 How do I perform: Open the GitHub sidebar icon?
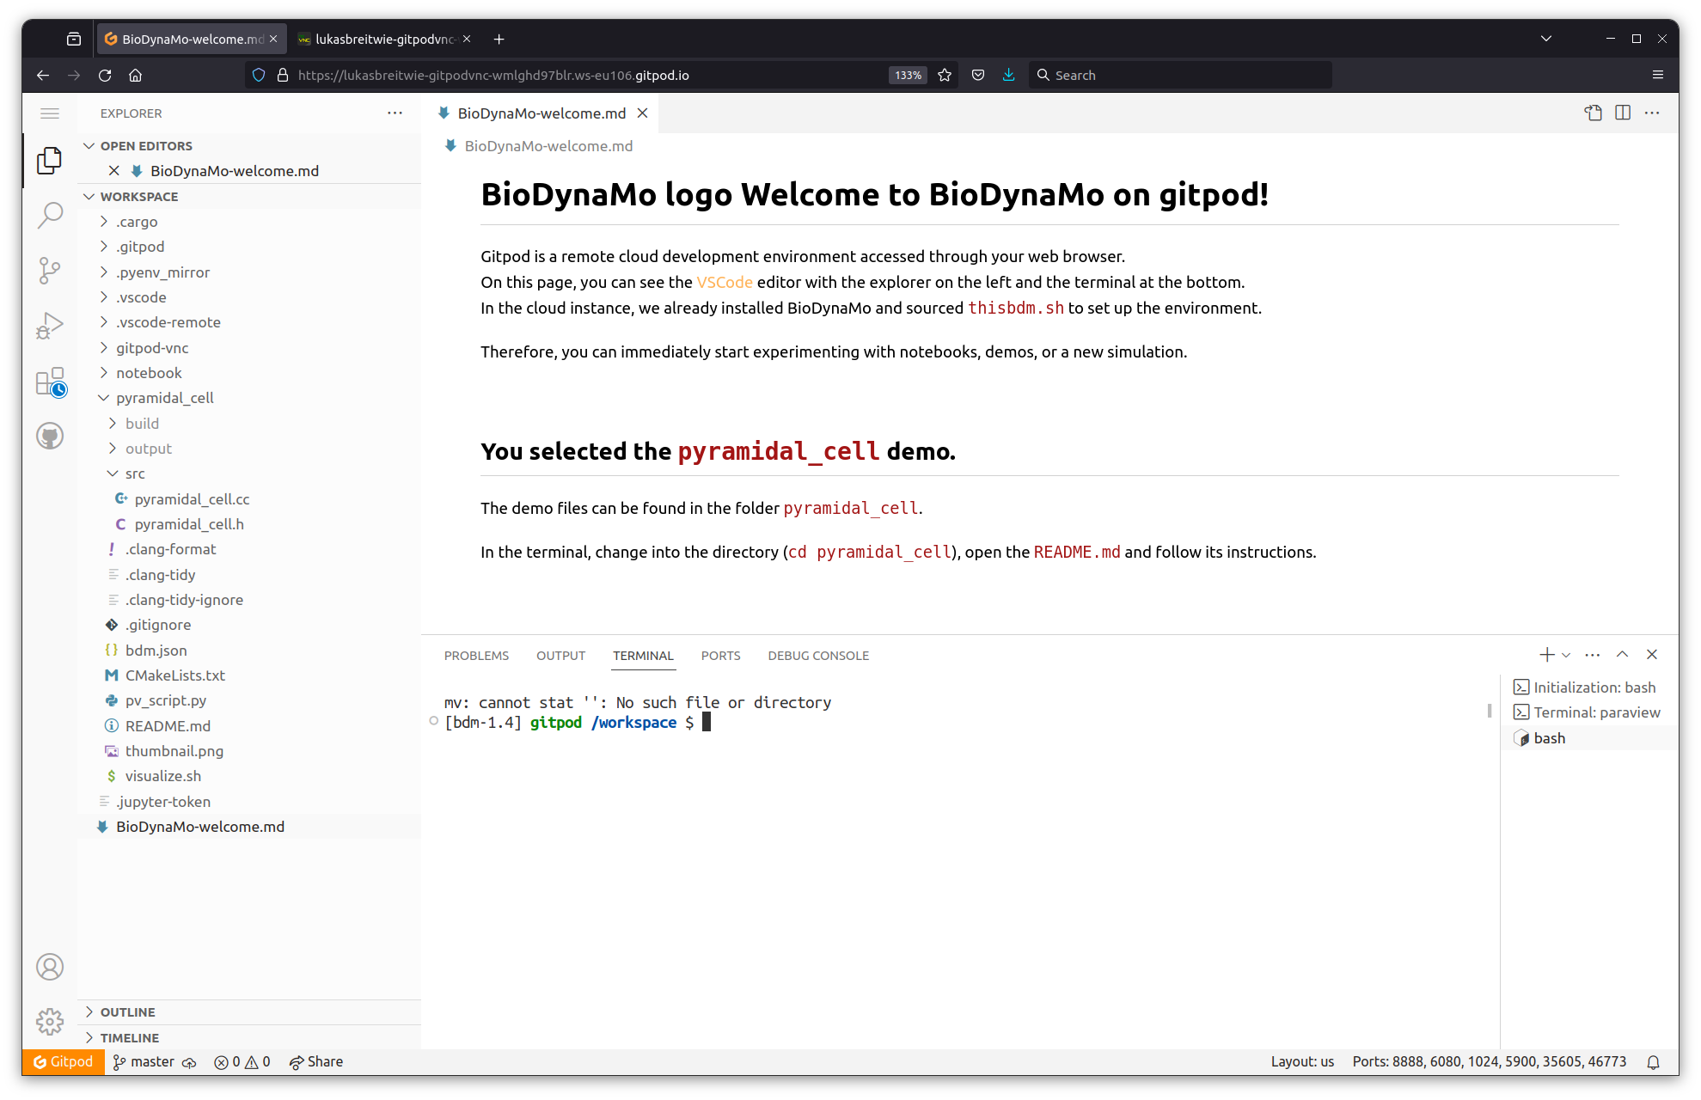pyautogui.click(x=50, y=437)
